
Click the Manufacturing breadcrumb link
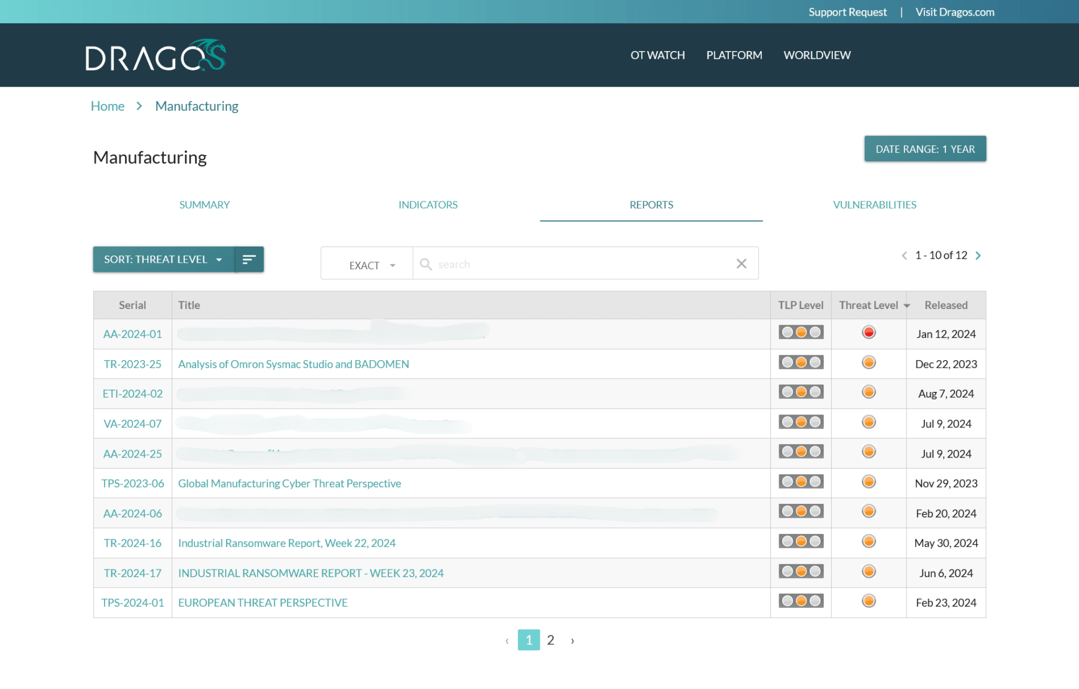[x=197, y=106]
